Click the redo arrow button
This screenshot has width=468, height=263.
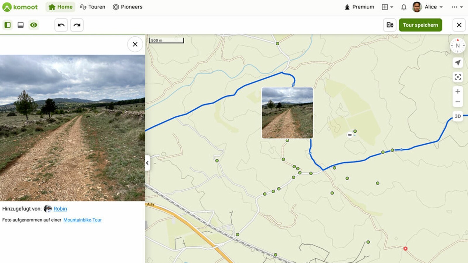pos(77,25)
